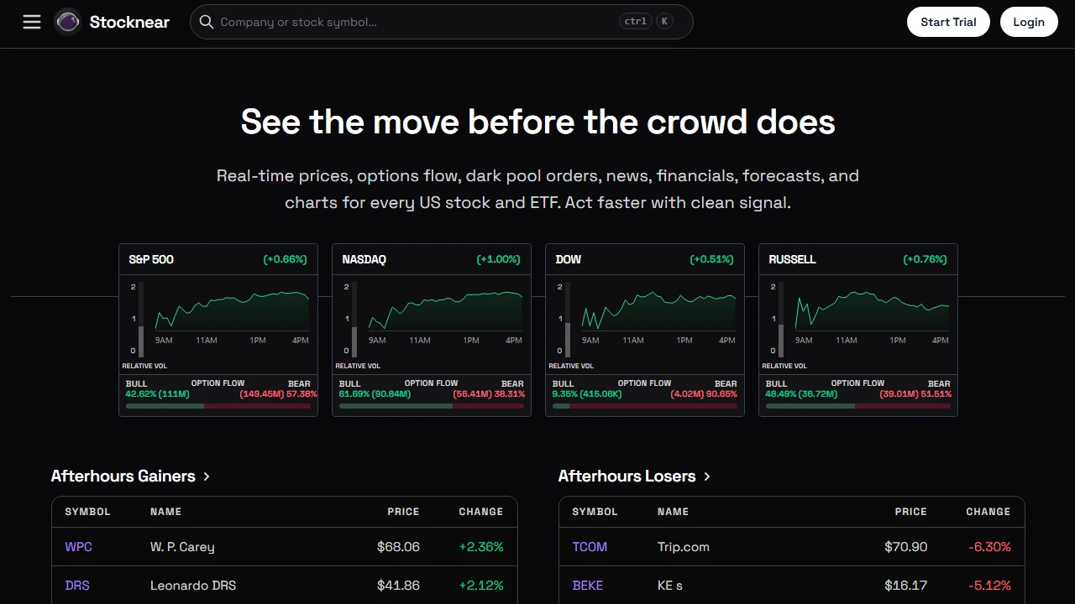The width and height of the screenshot is (1075, 604).
Task: Click the S&P 500 option flow bull/bear bar
Action: coord(218,406)
